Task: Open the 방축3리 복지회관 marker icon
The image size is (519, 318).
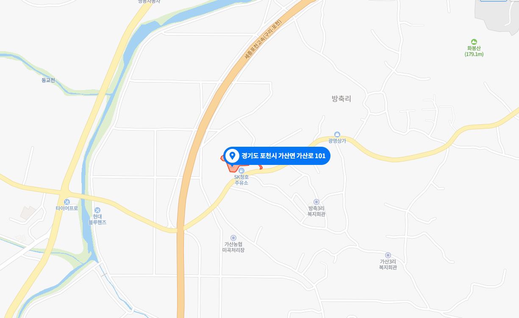Action: [x=316, y=202]
